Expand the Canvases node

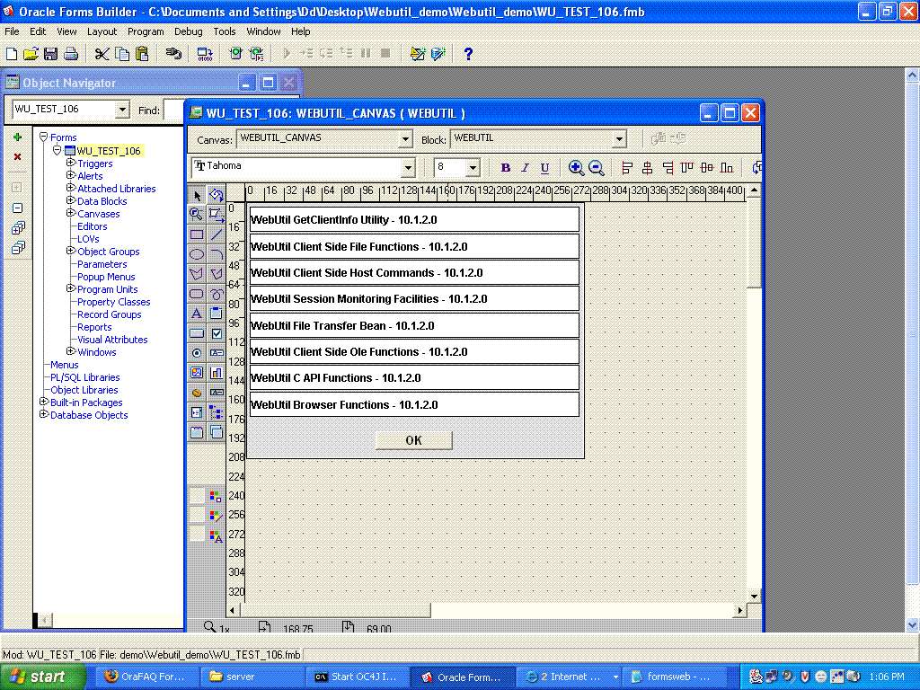point(70,213)
